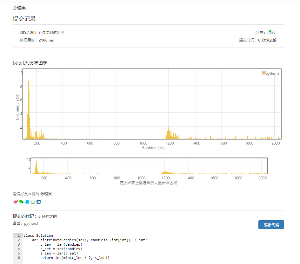300x264 pixels.
Task: Click the python3 legend color square
Action: (263, 73)
